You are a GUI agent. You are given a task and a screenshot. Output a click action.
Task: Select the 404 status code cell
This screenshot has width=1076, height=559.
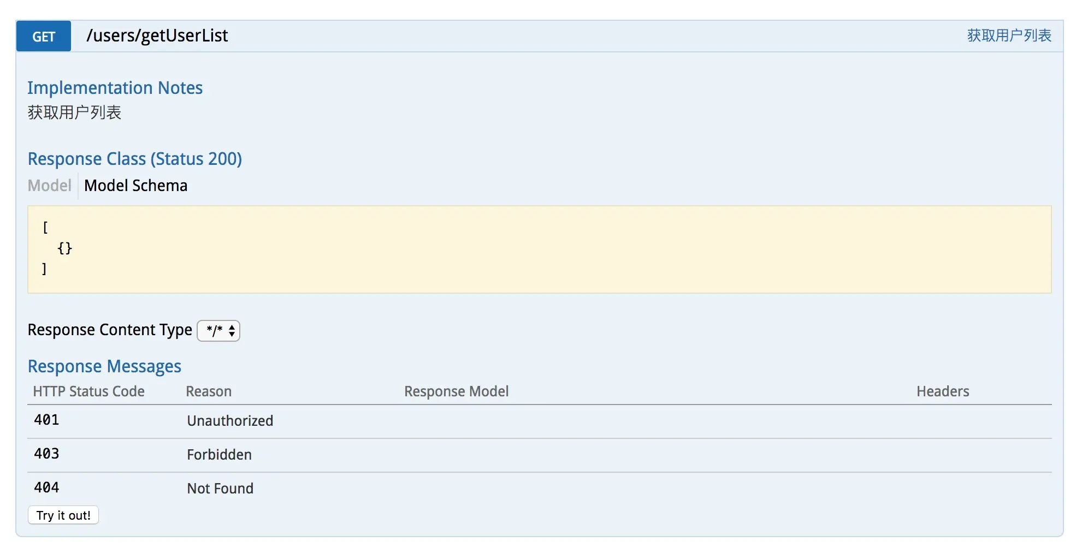(x=46, y=487)
